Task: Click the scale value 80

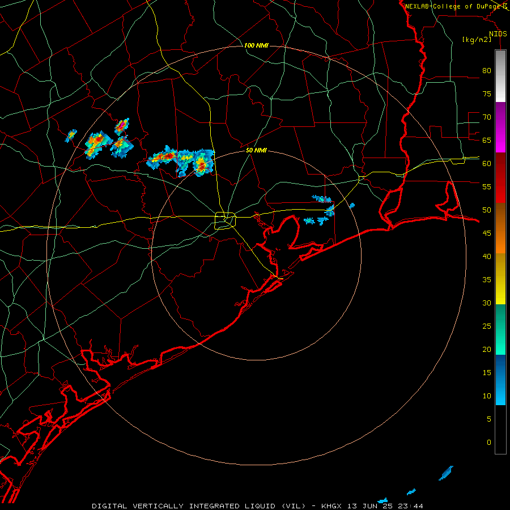Action: (487, 71)
